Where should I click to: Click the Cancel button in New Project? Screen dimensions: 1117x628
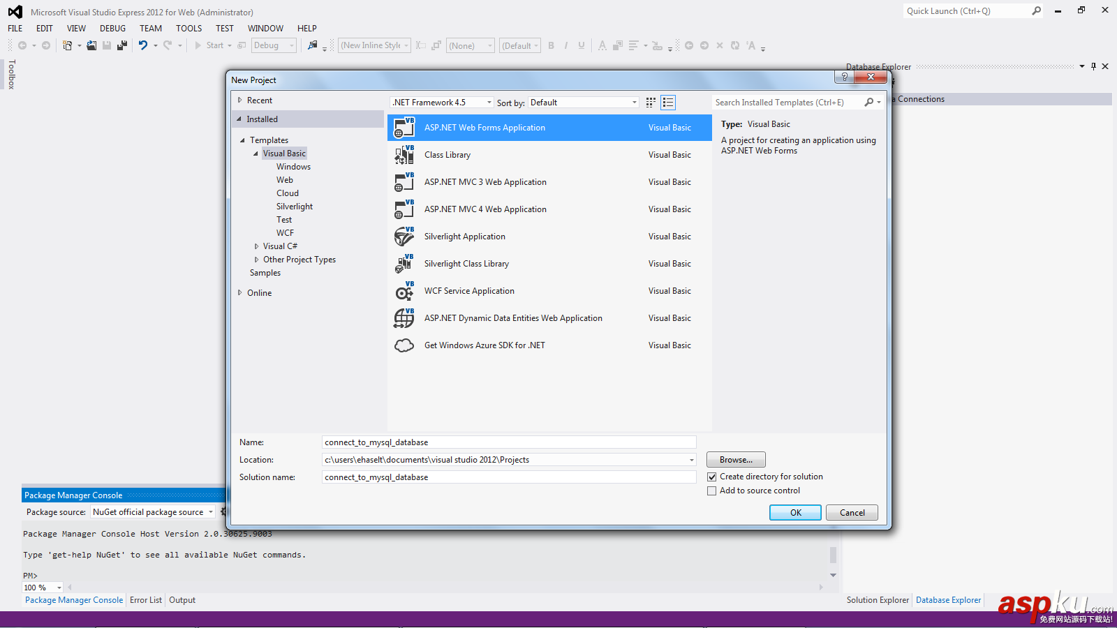tap(852, 513)
